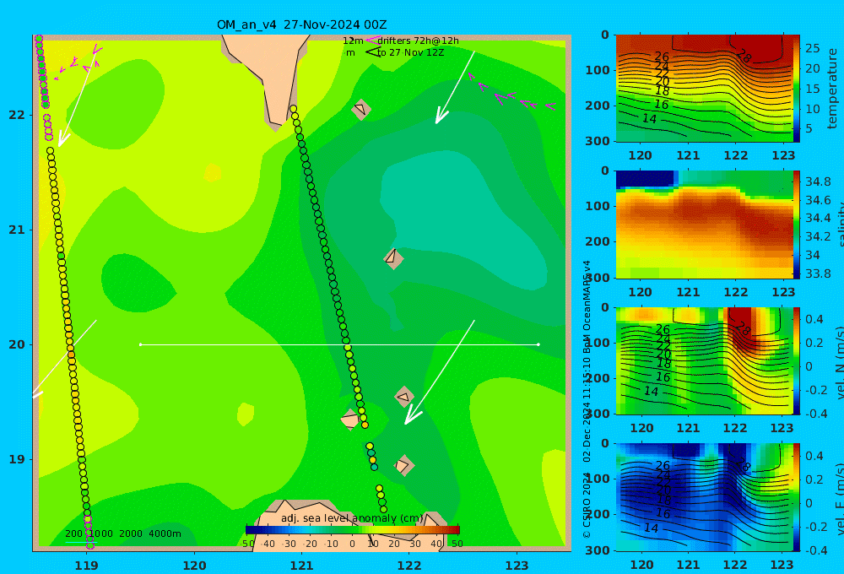Click latitude label '19' on the map axis
This screenshot has height=574, width=844.
[x=17, y=459]
